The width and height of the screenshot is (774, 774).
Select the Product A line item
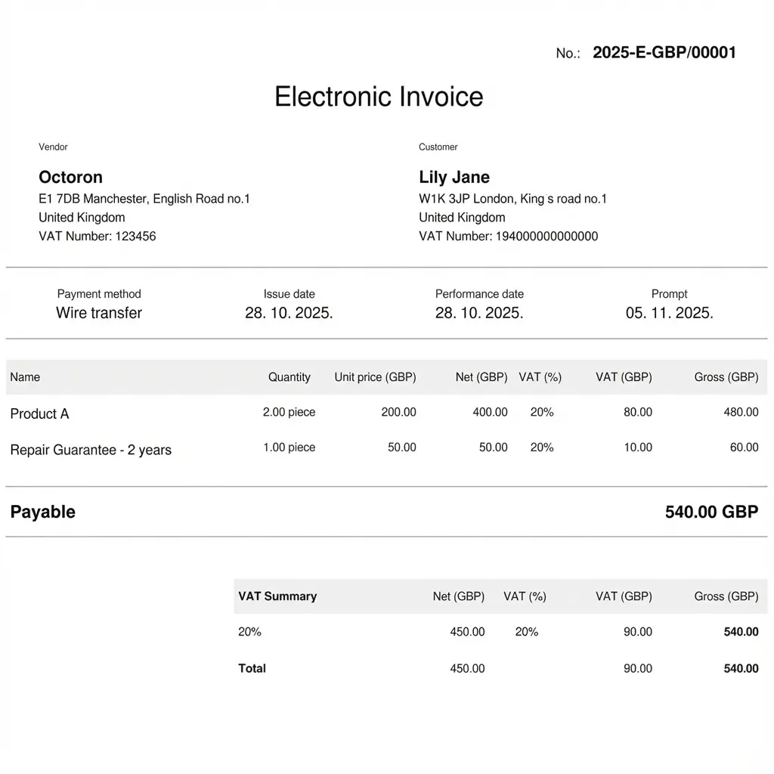(39, 413)
